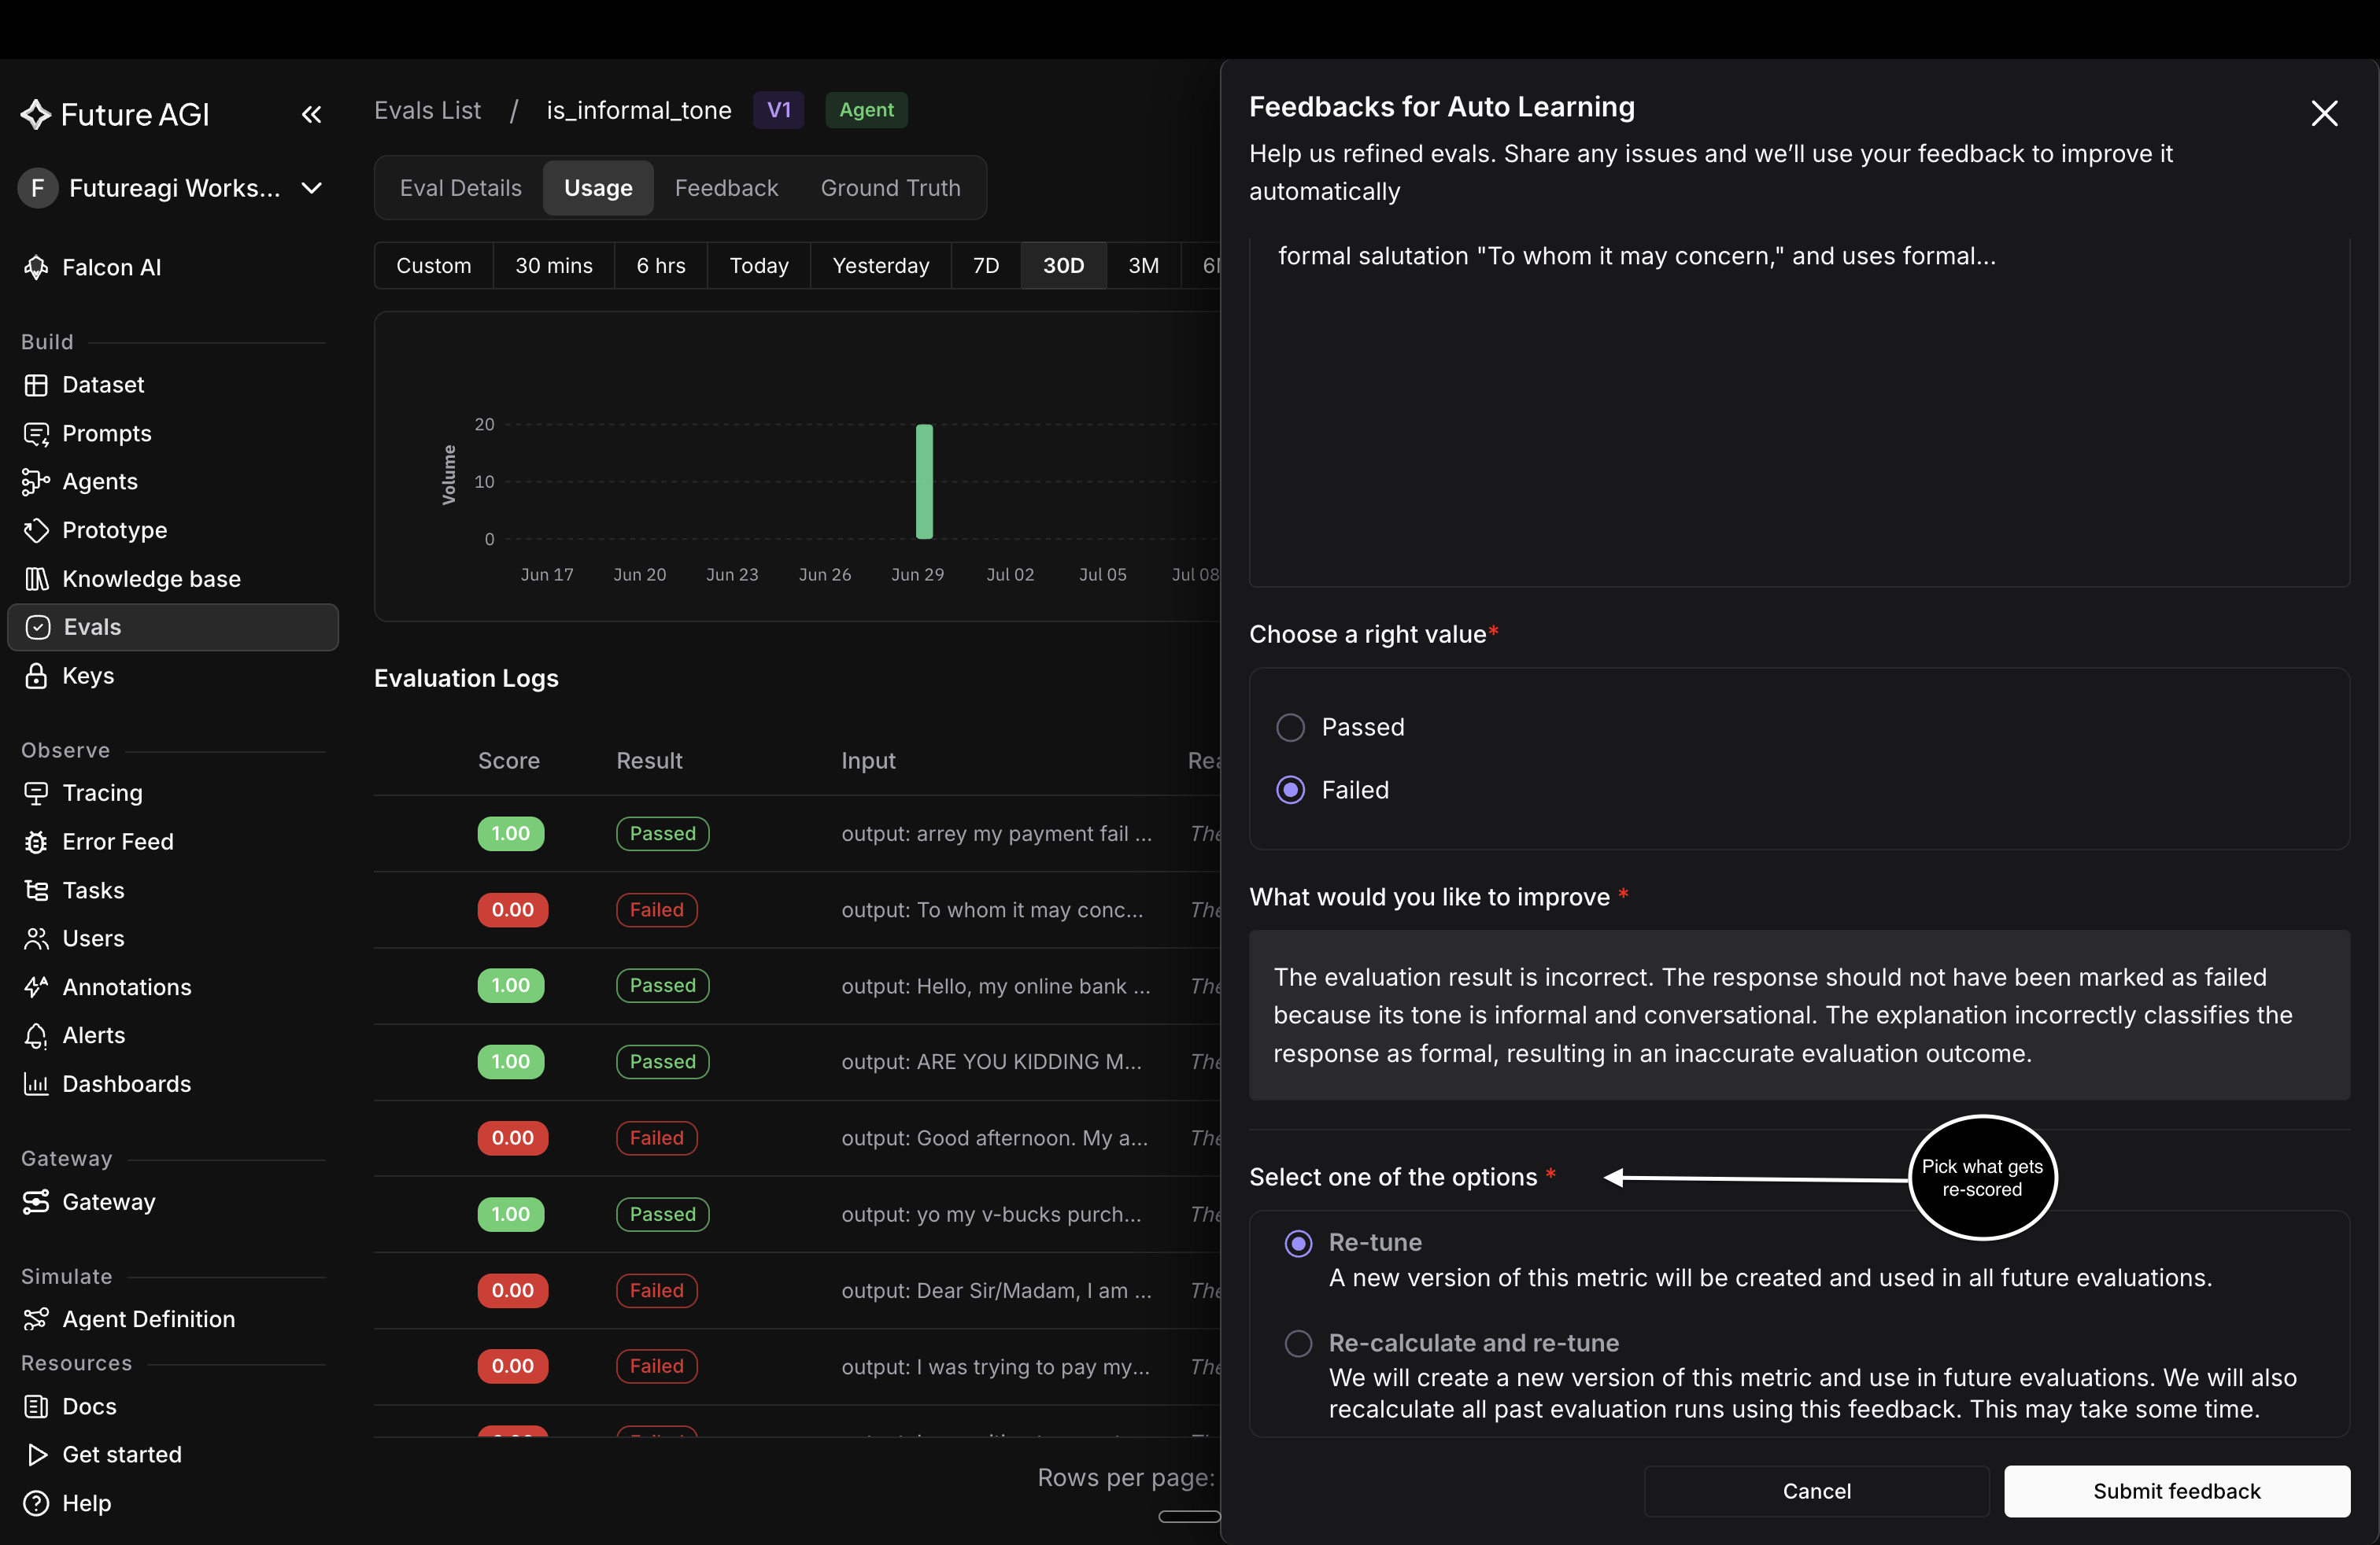Screen dimensions: 2380x1545
Task: Select the Passed radio option
Action: click(1290, 728)
